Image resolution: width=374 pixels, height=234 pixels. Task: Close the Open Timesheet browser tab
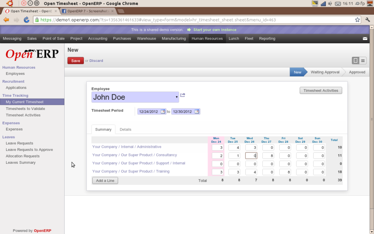tap(56, 11)
